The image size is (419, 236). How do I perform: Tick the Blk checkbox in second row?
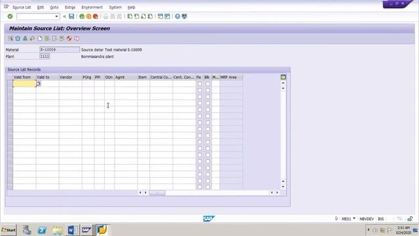(208, 90)
